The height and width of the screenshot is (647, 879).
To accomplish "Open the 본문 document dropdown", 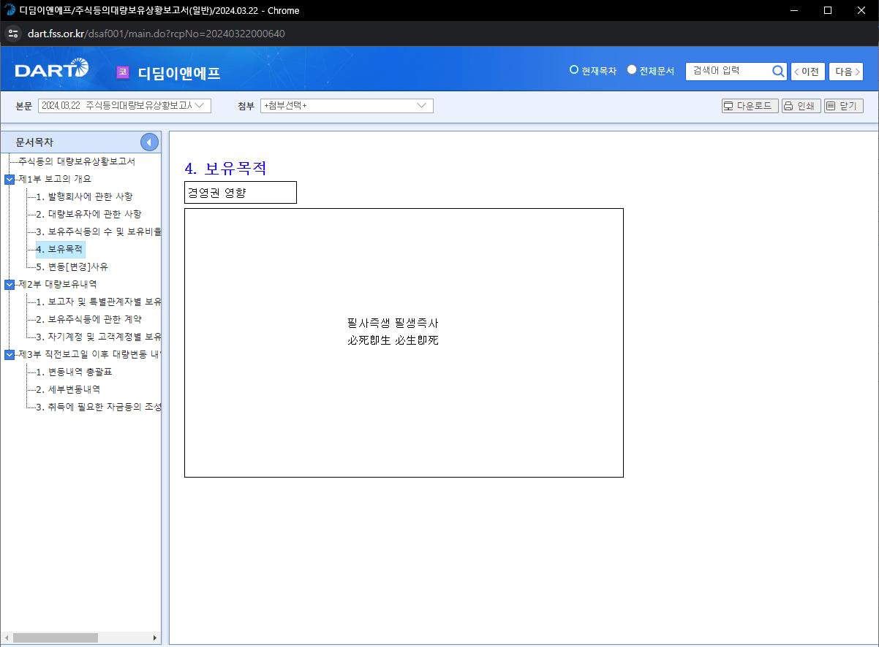I will [124, 106].
